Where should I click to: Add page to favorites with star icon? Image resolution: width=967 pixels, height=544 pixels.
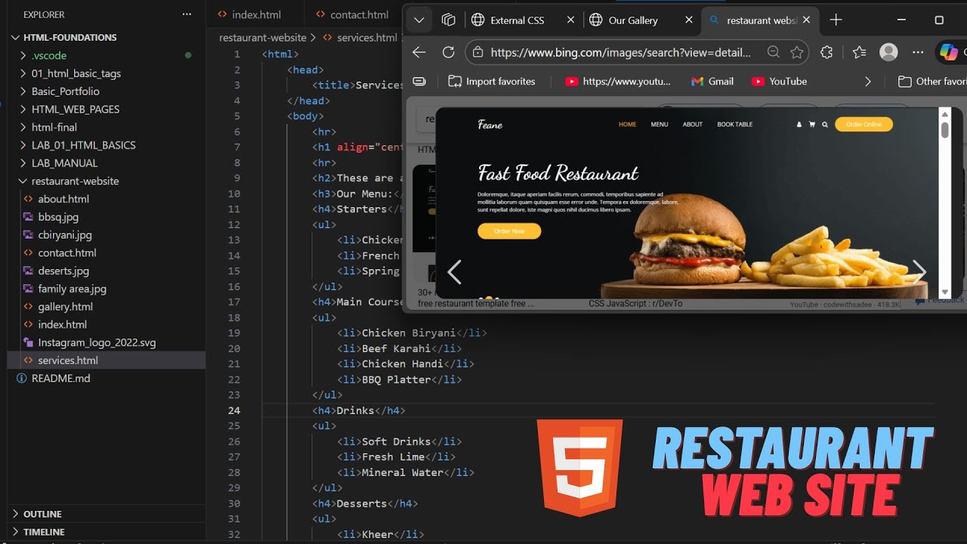pos(796,52)
